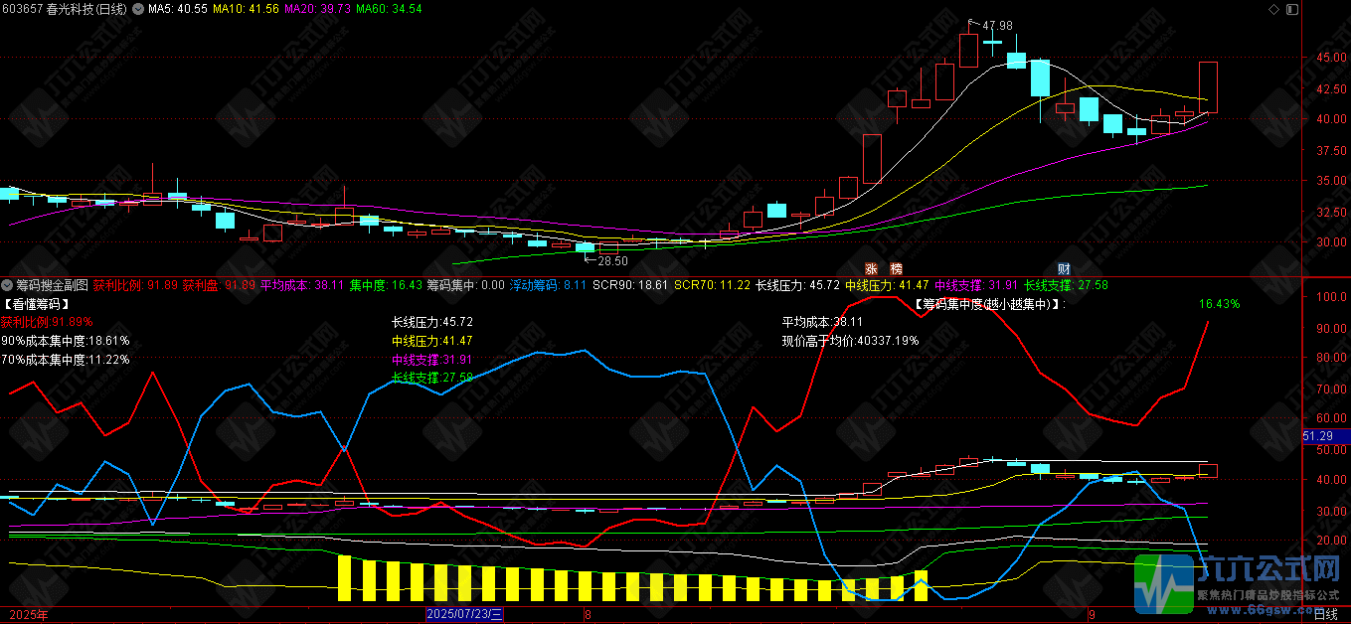
Task: Toggle the side panel layout icon
Action: tap(1290, 9)
